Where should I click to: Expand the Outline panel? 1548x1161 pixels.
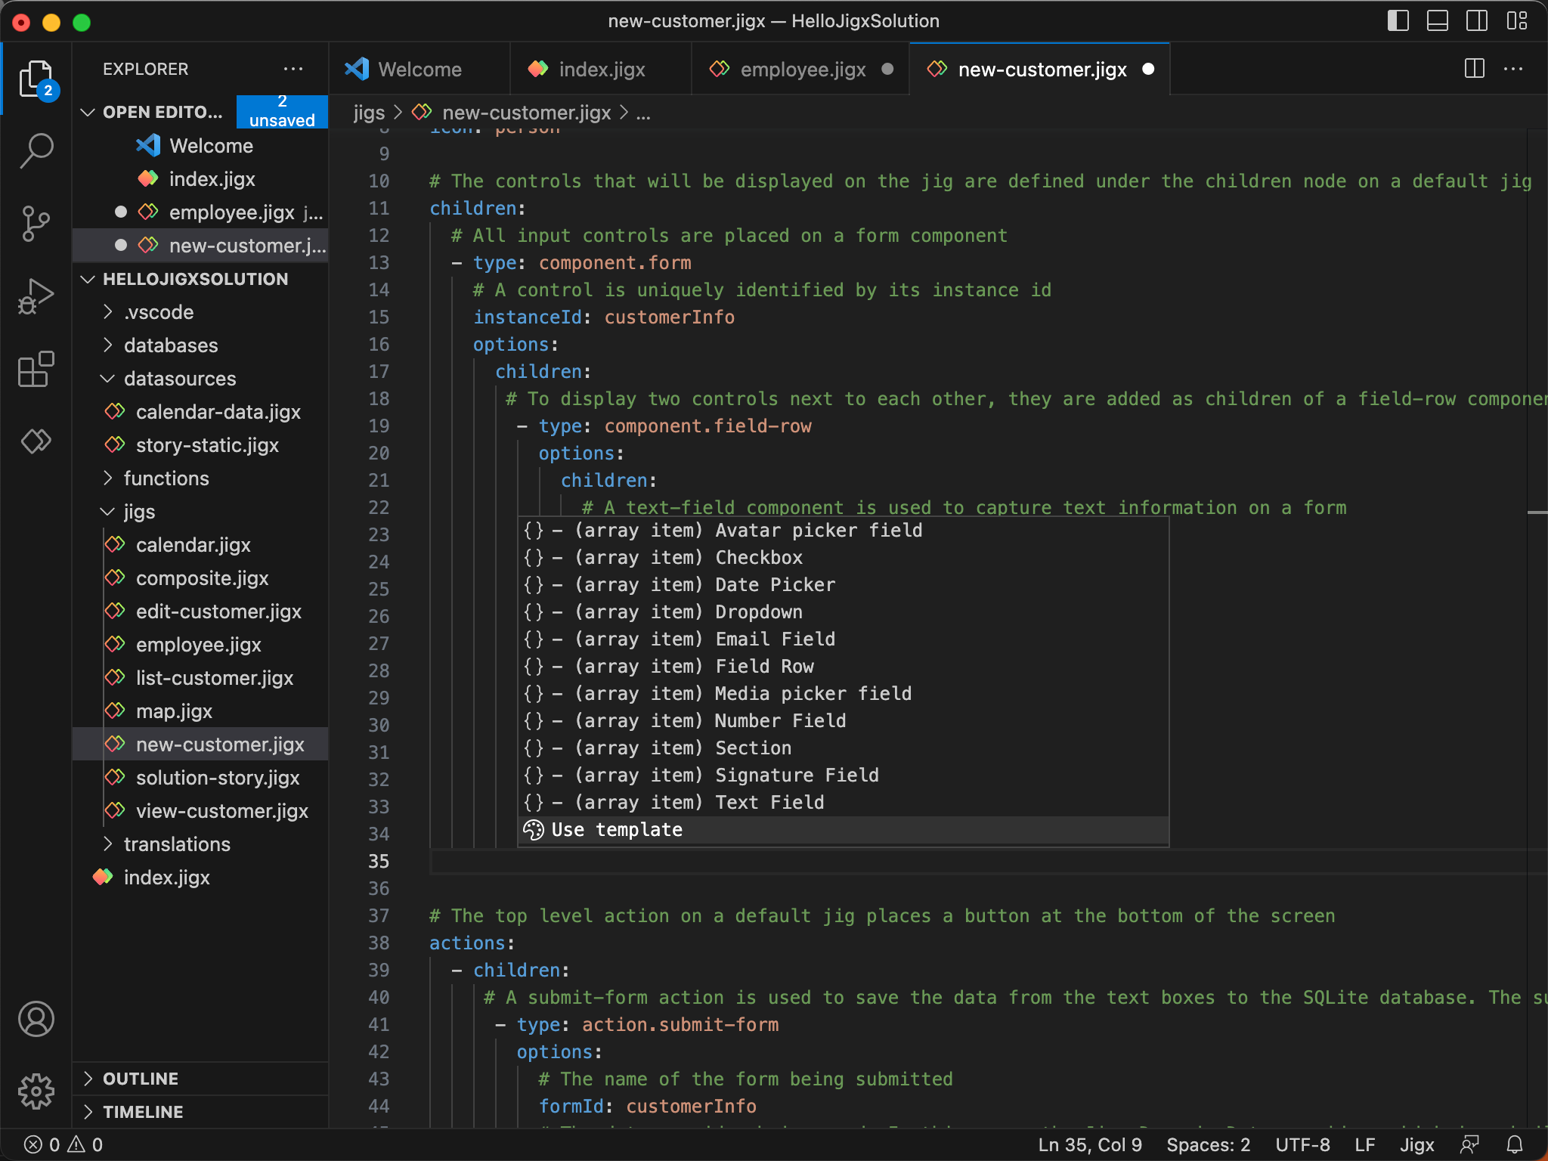click(x=200, y=1079)
